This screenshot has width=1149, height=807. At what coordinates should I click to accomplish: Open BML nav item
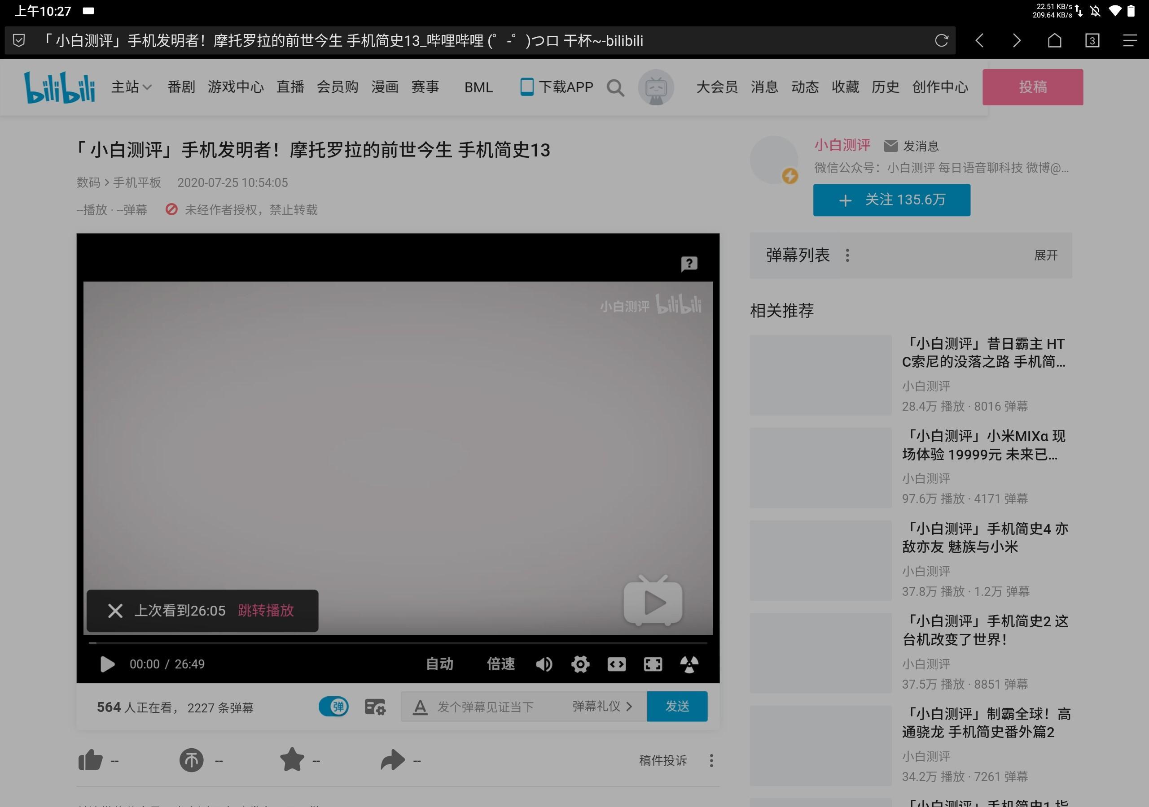point(478,87)
